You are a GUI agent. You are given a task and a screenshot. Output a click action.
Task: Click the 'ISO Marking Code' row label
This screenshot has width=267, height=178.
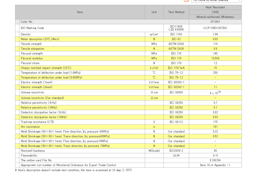pyautogui.click(x=32, y=28)
